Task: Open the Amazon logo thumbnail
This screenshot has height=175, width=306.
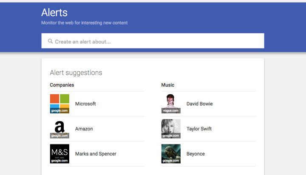Action: click(x=59, y=129)
